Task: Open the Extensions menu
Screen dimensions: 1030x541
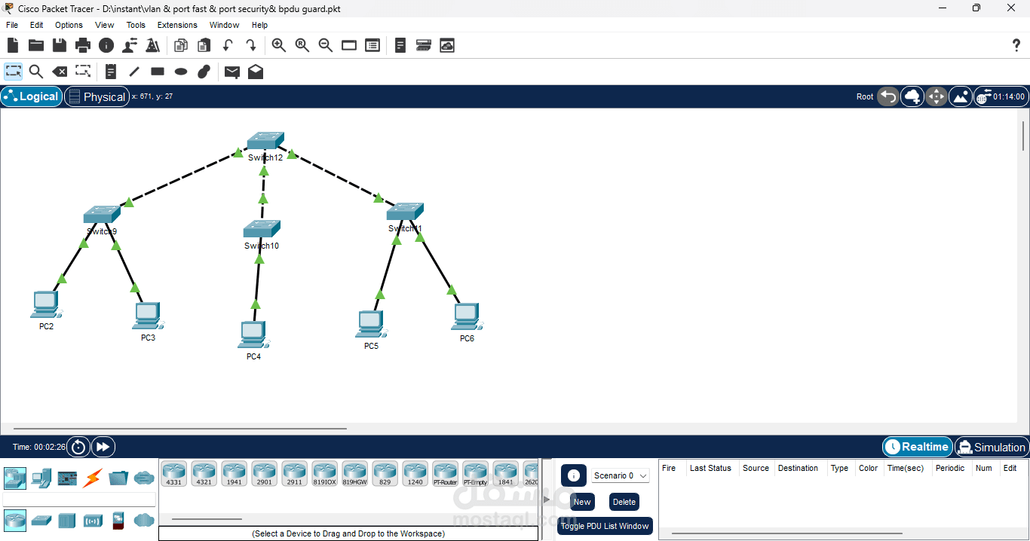Action: [x=176, y=25]
